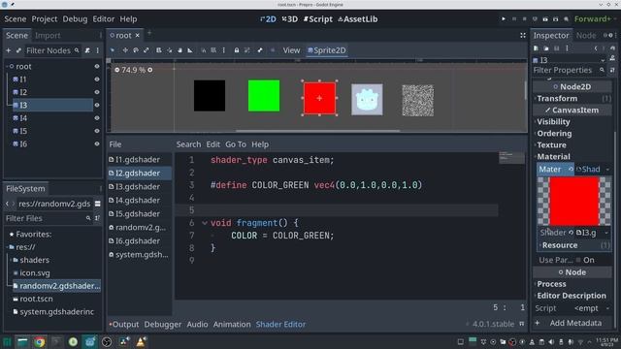Toggle visibility of I4 node
This screenshot has height=349, width=621.
(97, 118)
